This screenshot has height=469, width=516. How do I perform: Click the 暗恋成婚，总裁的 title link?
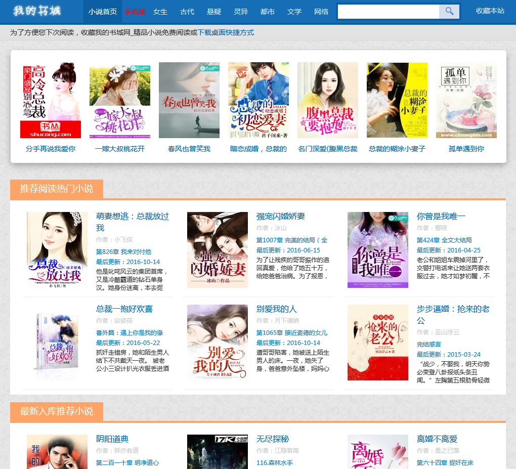click(259, 149)
